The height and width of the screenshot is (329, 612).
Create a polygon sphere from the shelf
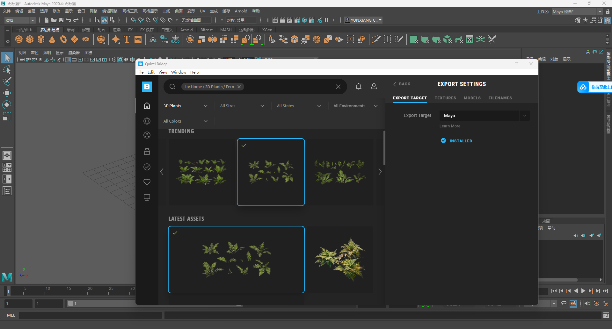point(19,39)
